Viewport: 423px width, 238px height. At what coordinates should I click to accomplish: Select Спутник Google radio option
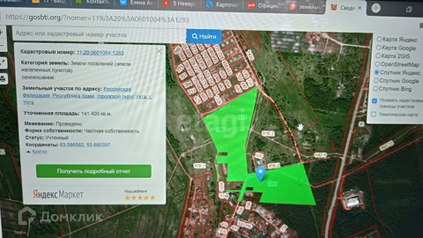pyautogui.click(x=376, y=80)
